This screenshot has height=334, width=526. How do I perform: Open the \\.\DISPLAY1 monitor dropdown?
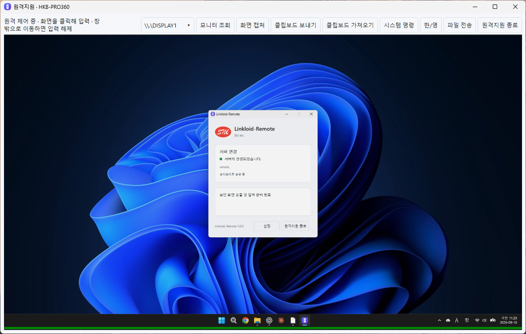[167, 25]
